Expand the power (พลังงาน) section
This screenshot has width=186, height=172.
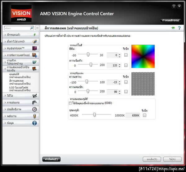point(21,116)
